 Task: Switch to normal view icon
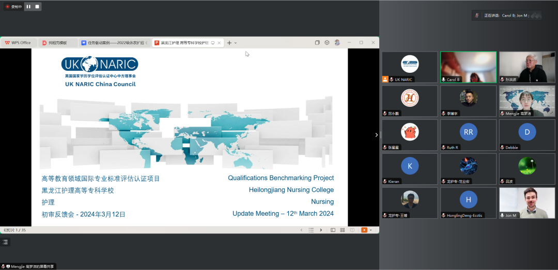point(333,230)
